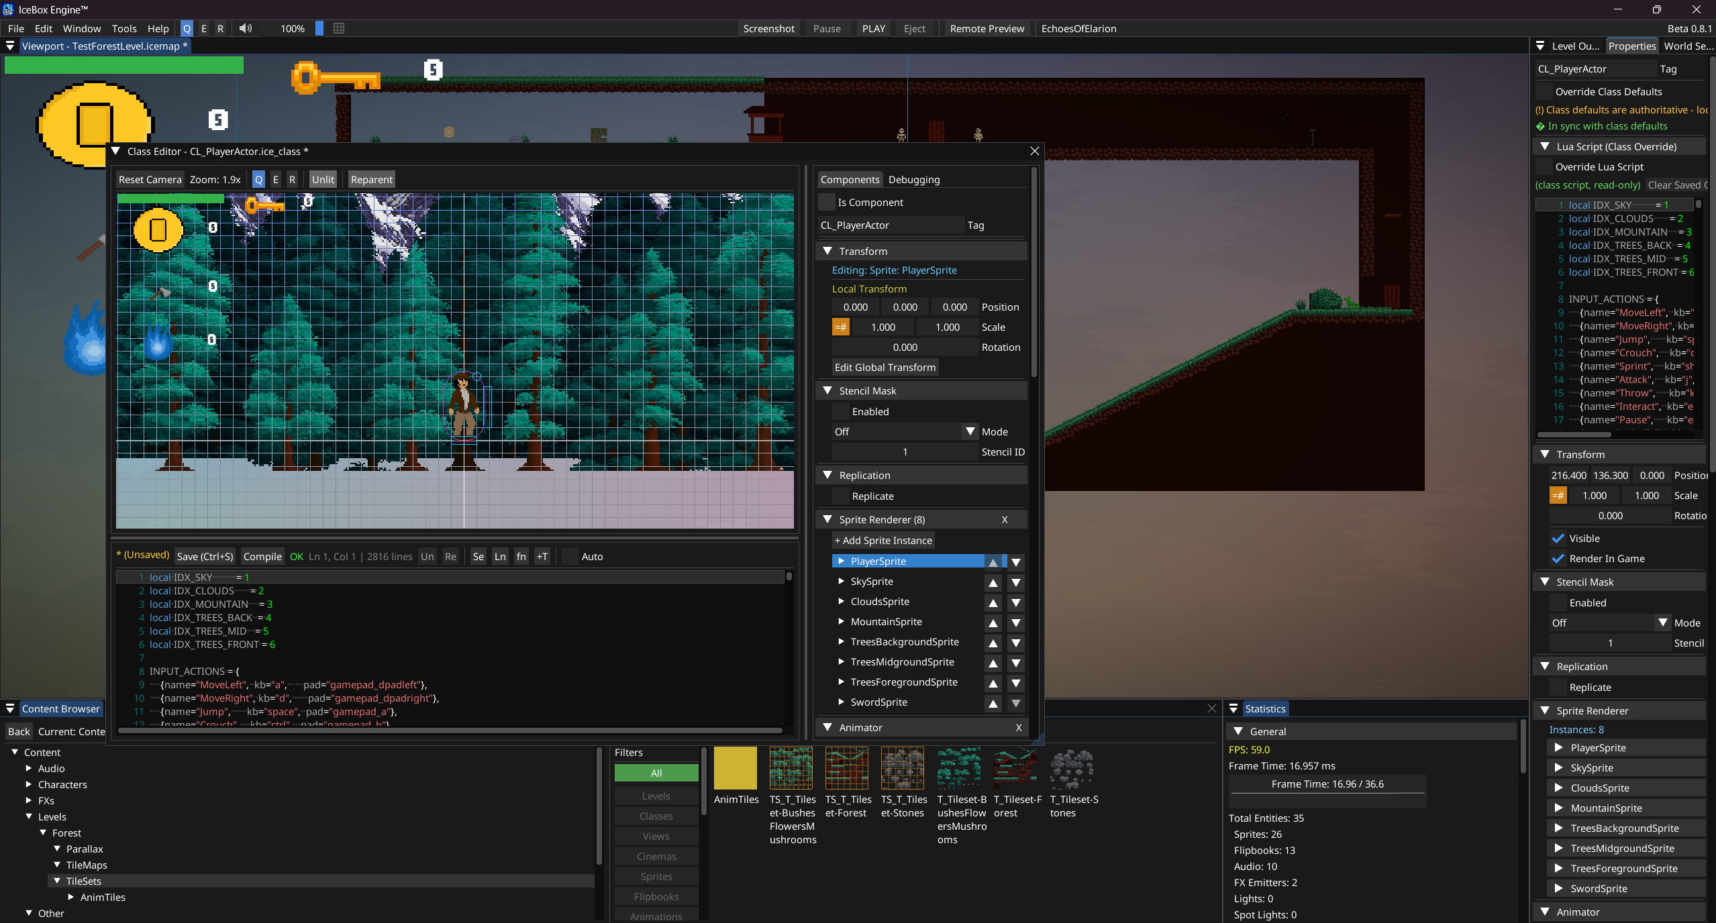Adjust the volume slider handle
Image resolution: width=1716 pixels, height=923 pixels.
[x=319, y=28]
